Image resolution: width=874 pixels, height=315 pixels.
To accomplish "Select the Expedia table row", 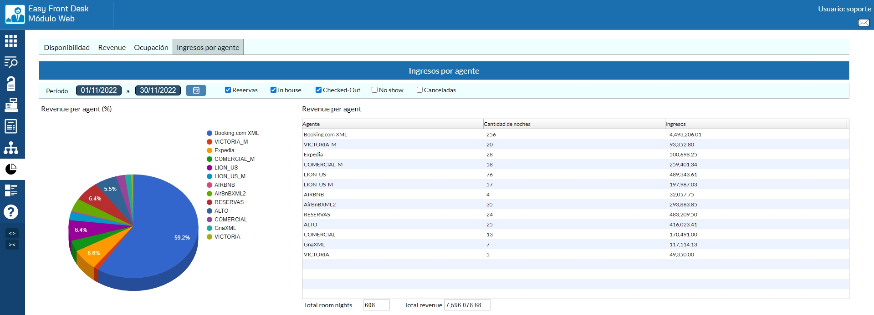I will [575, 155].
